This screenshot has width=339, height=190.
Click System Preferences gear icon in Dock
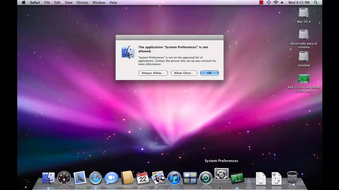click(221, 174)
